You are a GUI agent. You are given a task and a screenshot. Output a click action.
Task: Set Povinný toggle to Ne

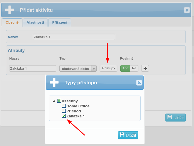pyautogui.click(x=134, y=68)
